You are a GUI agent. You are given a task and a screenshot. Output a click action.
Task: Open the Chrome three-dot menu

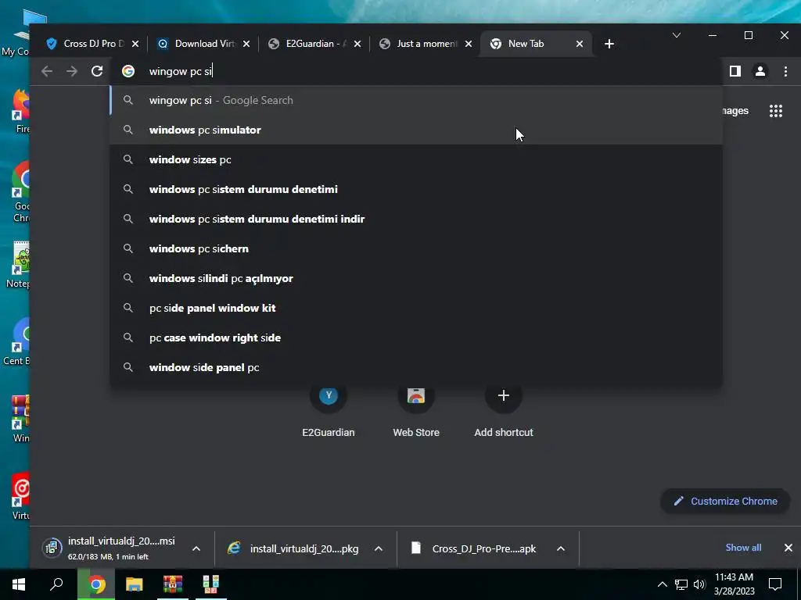[x=785, y=71]
